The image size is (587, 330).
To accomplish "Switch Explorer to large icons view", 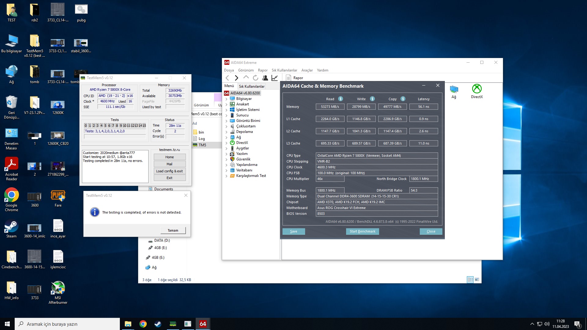I will (x=477, y=280).
